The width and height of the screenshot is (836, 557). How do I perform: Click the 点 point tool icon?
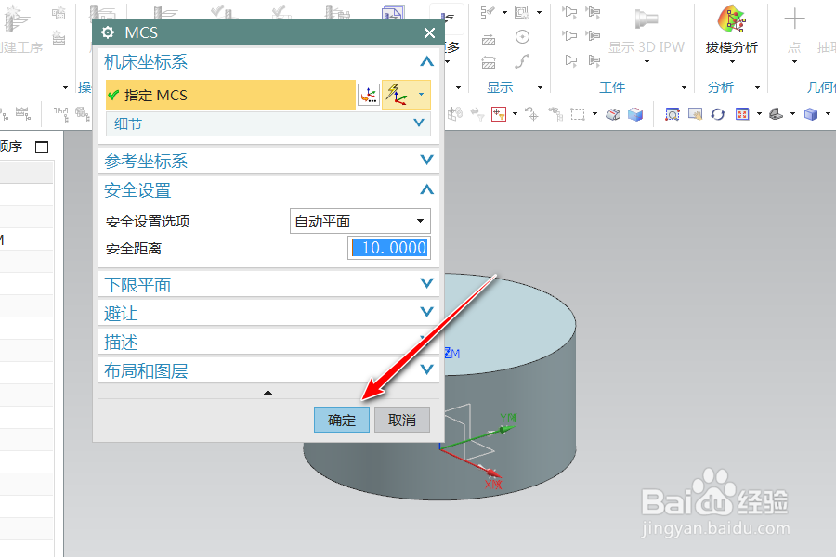tap(794, 19)
